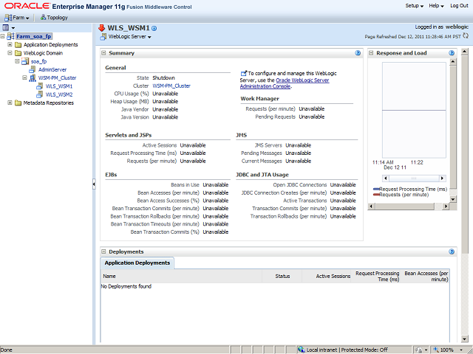Click the page refresh icon
The height and width of the screenshot is (354, 473).
tap(466, 35)
